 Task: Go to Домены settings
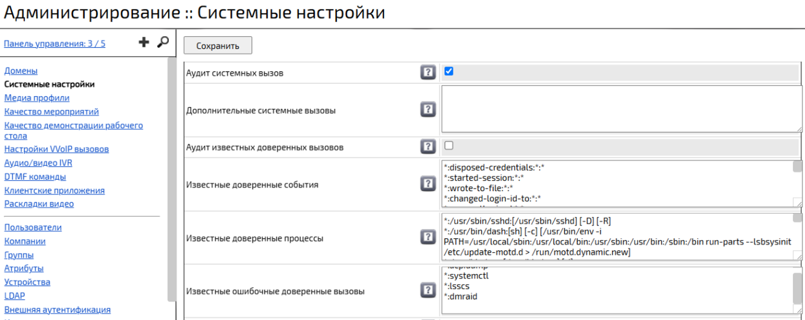point(21,71)
